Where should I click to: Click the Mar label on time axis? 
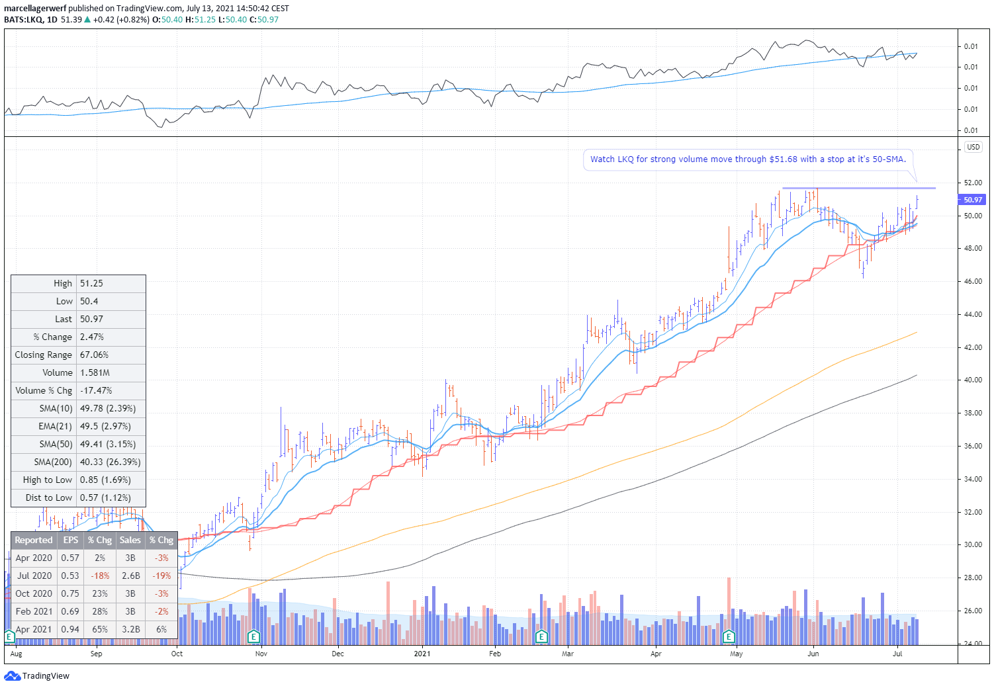pos(568,654)
